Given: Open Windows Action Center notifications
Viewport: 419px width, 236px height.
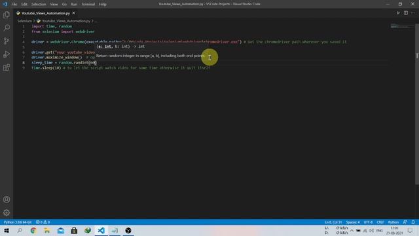Looking at the screenshot, I should click(x=410, y=231).
